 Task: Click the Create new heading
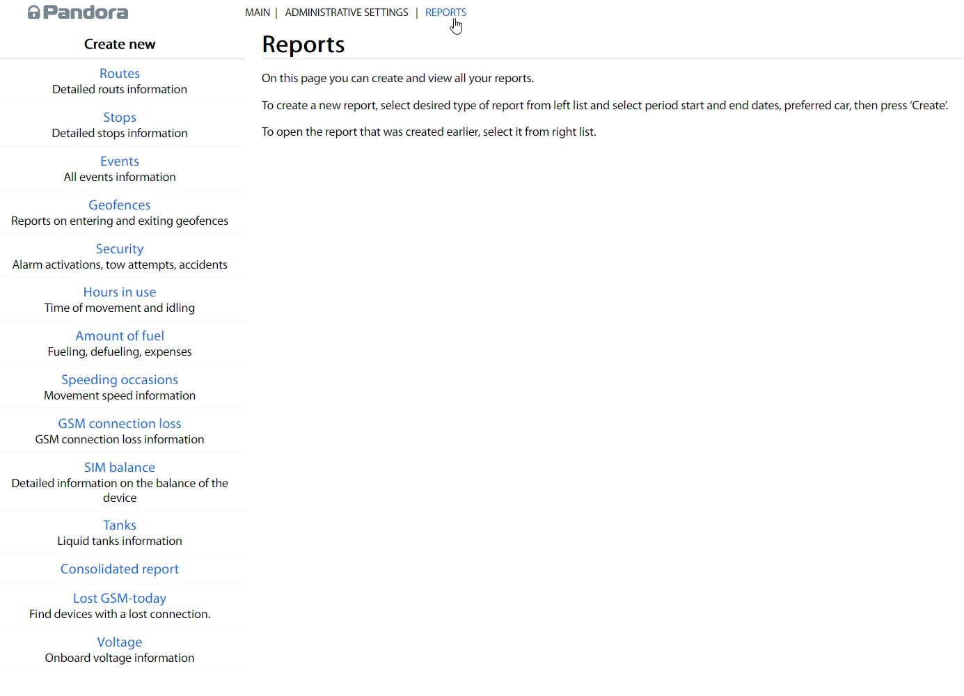point(120,44)
